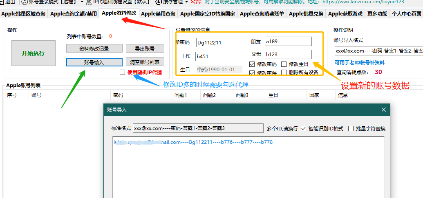Click the 生日 column header
This screenshot has width=423, height=198.
point(286,95)
